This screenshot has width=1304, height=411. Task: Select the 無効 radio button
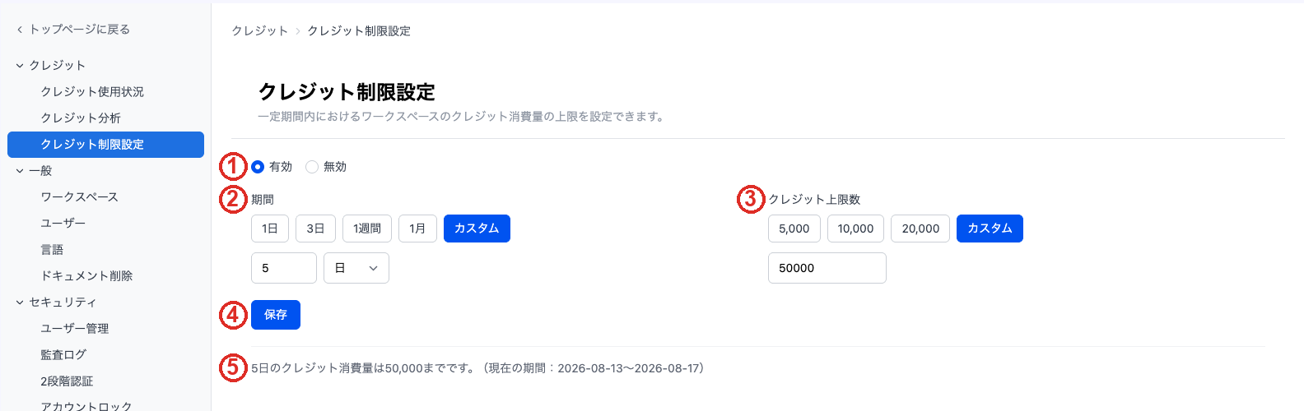tap(312, 167)
